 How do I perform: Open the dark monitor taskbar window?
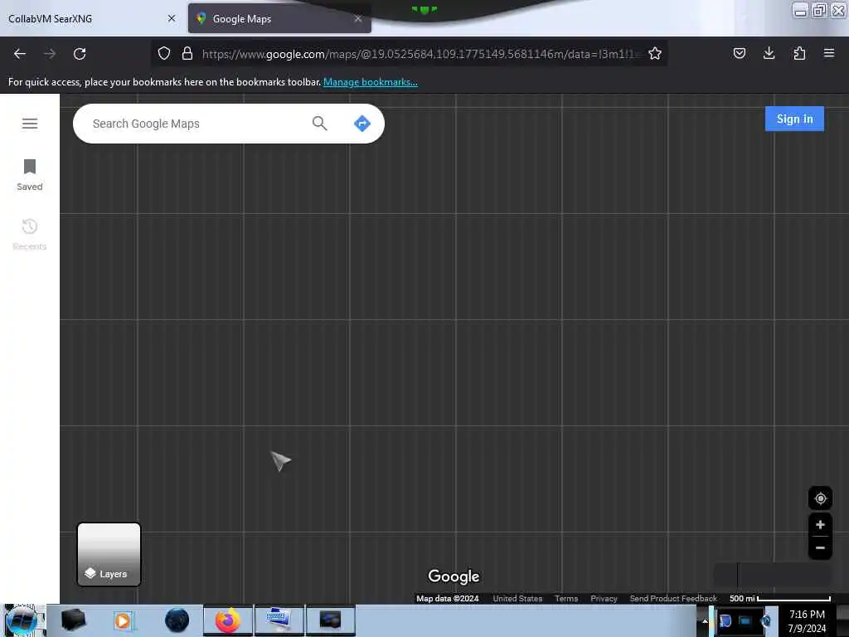(330, 620)
